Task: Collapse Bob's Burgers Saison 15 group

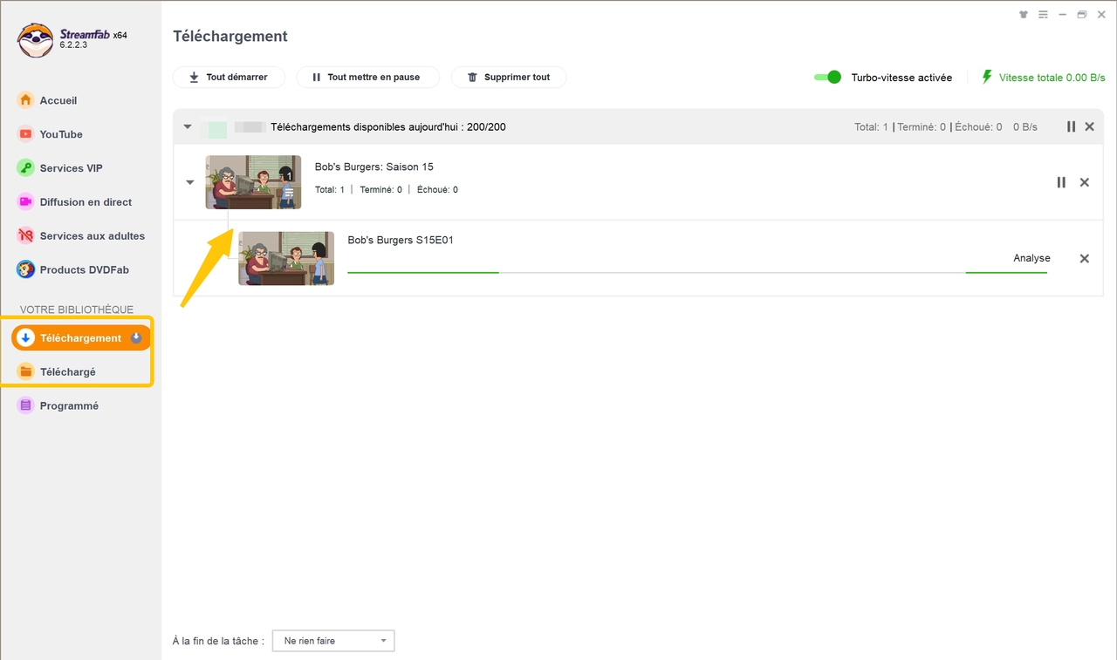Action: pyautogui.click(x=190, y=182)
